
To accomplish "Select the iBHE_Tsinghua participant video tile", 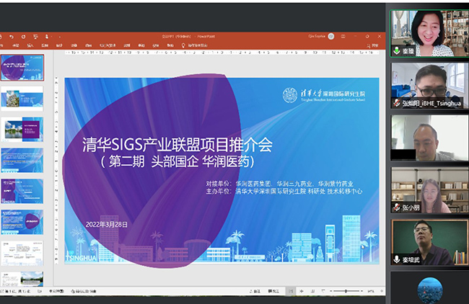I will (x=429, y=86).
